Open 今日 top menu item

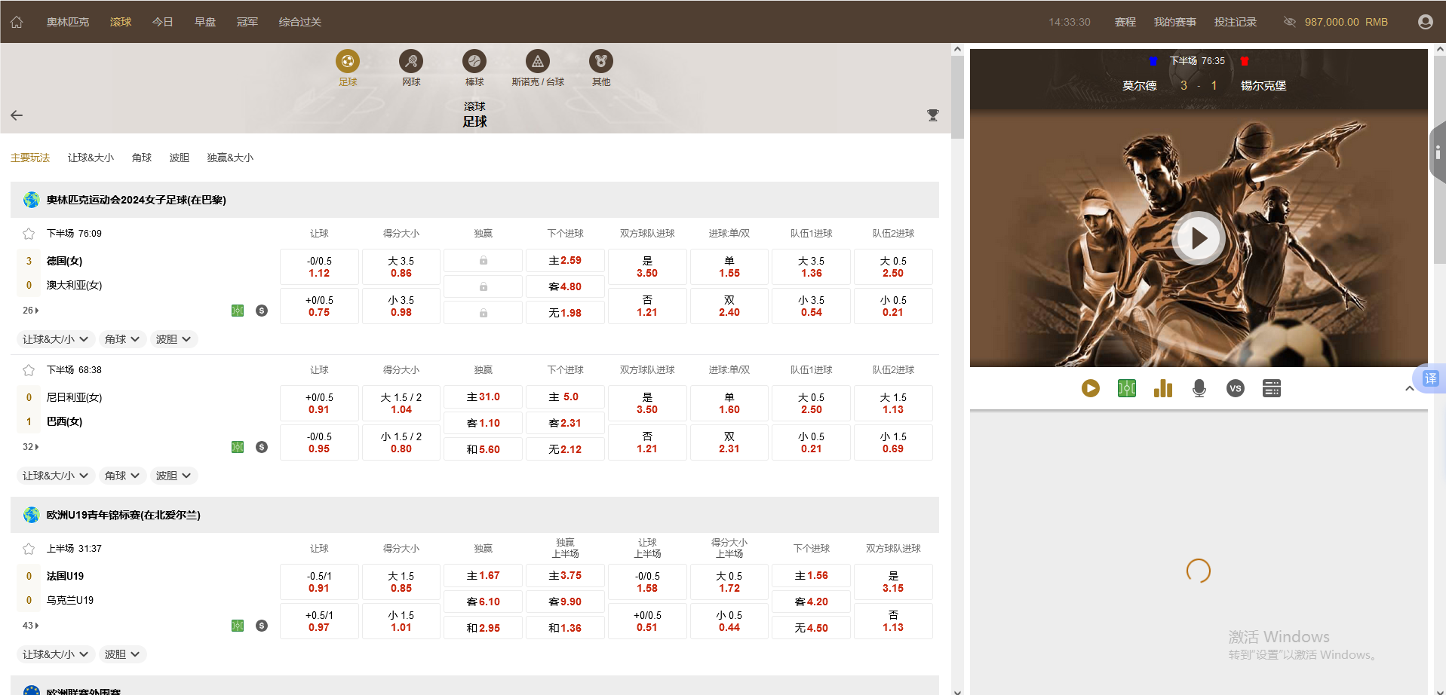click(163, 22)
